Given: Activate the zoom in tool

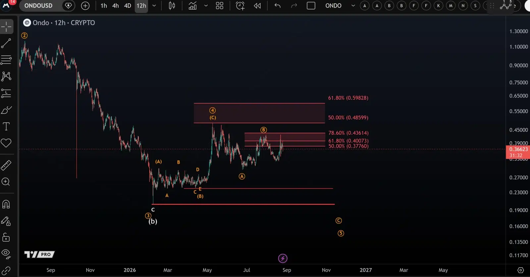Looking at the screenshot, I should click(6, 182).
